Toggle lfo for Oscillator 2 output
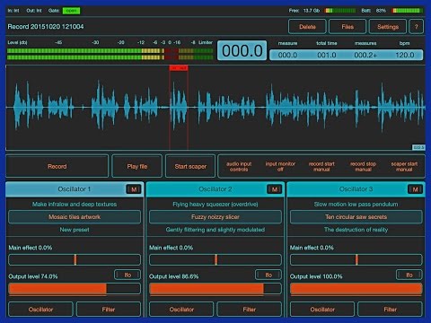431x323 pixels. pyautogui.click(x=268, y=275)
